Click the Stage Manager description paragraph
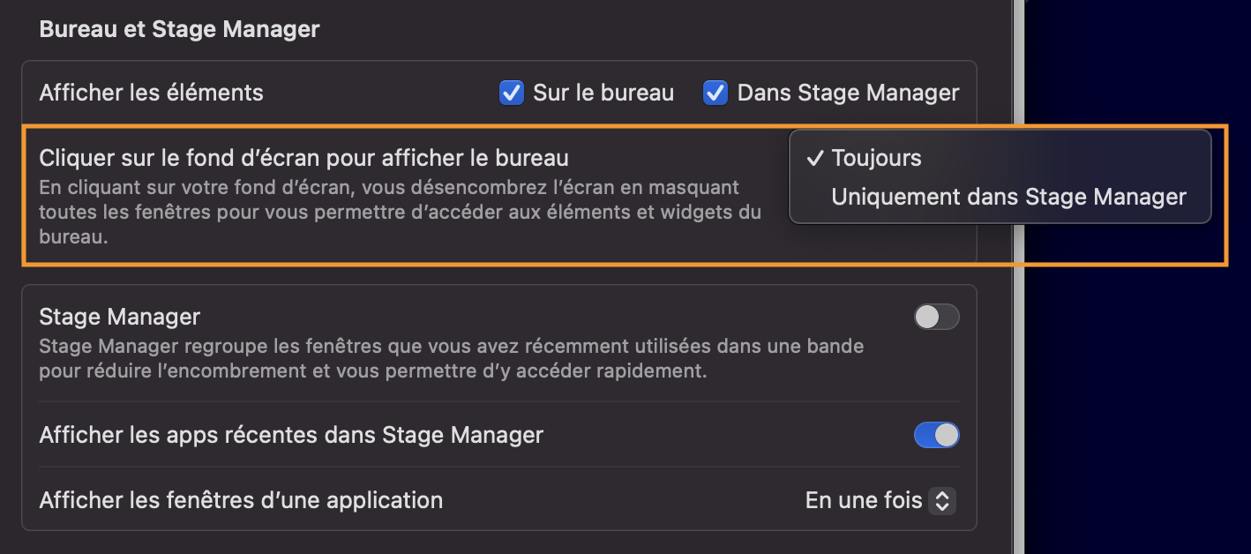This screenshot has height=554, width=1251. point(450,358)
